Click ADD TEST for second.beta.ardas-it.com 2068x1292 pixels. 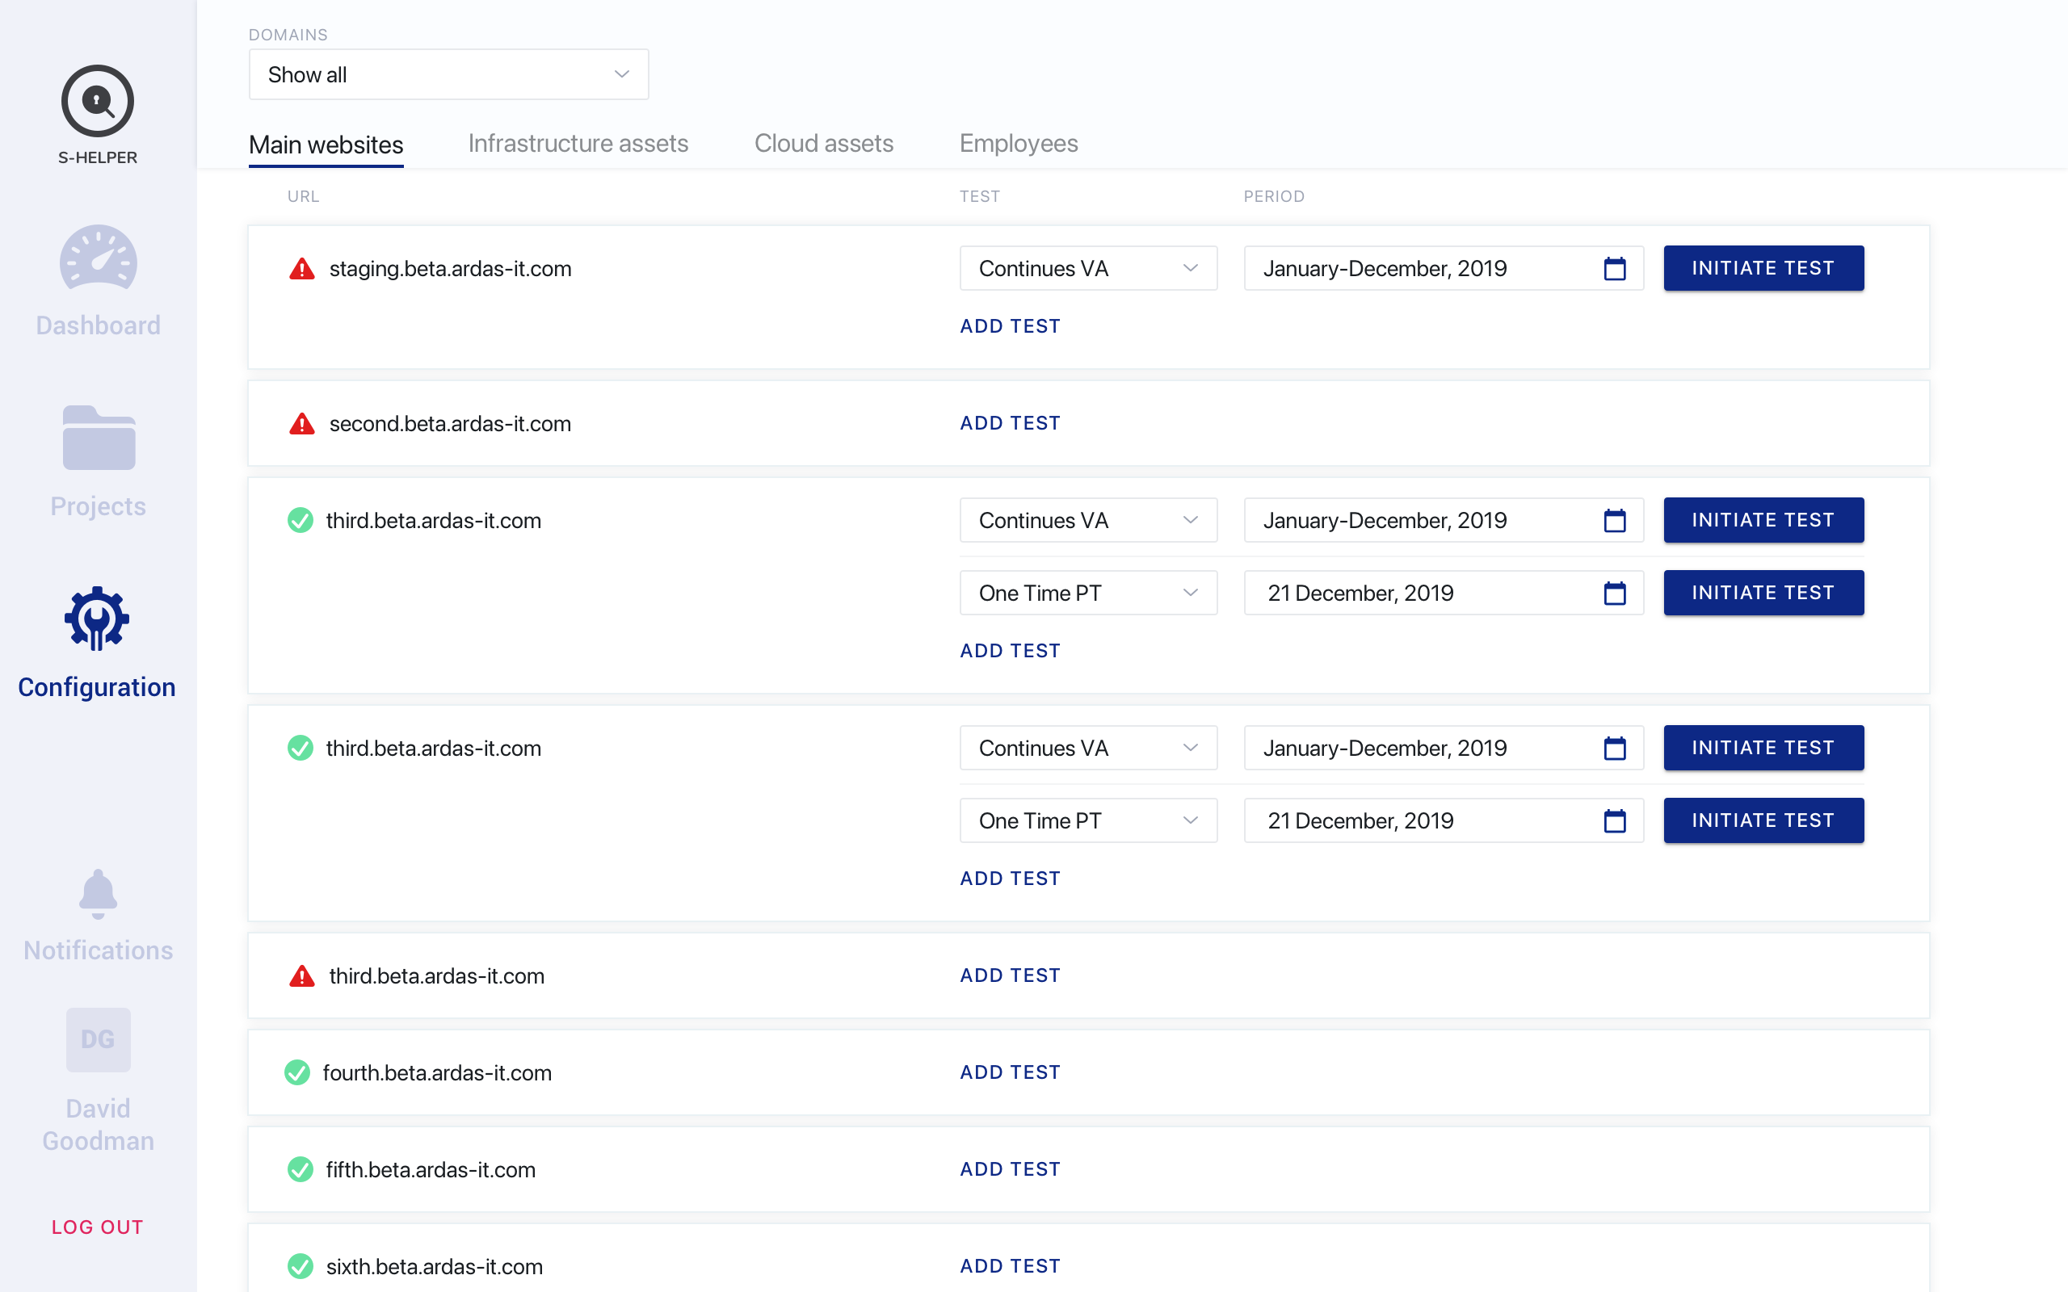click(1011, 423)
